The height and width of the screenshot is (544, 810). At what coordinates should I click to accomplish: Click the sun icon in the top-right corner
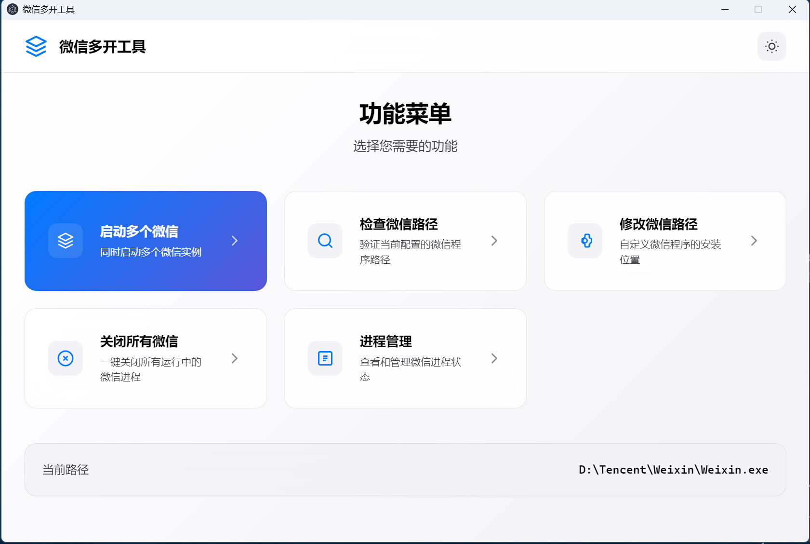point(771,46)
